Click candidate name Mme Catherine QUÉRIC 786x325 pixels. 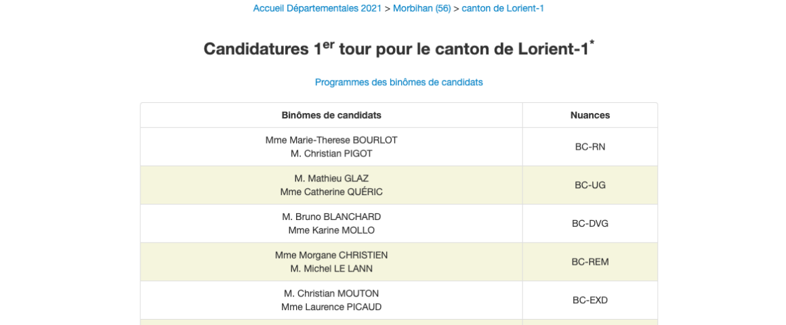click(331, 192)
